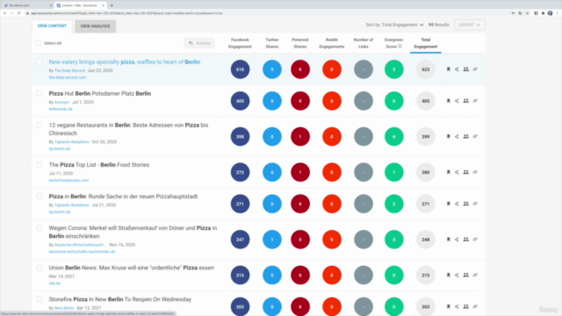Viewport: 562px width, 316px height.
Task: Sort by Facebook Engagement column header
Action: 240,43
